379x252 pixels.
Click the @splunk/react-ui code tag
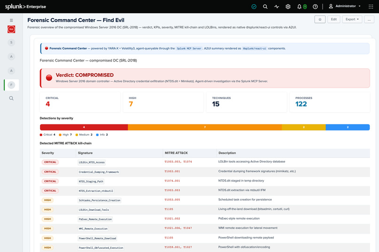pyautogui.click(x=254, y=48)
